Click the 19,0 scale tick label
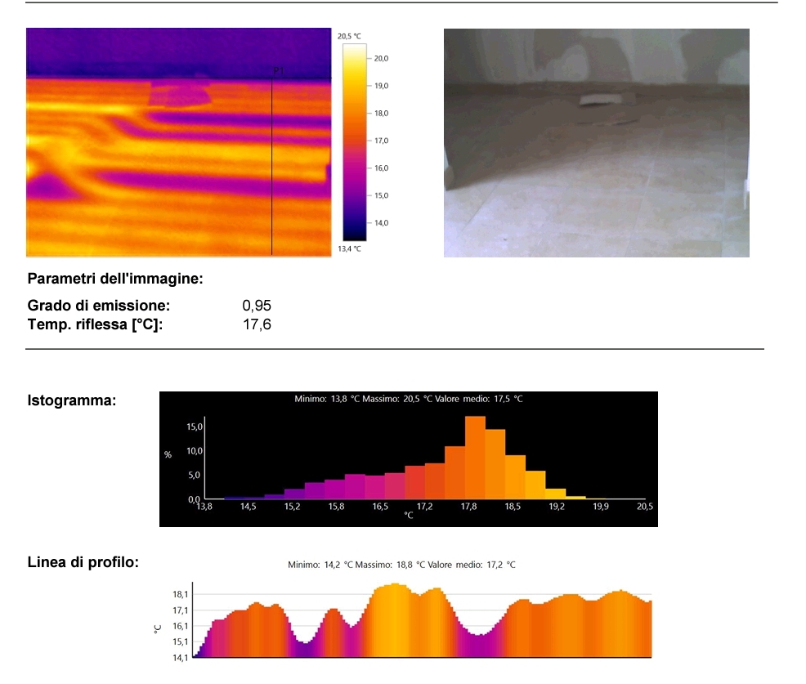Screen dimensions: 806x684 [x=381, y=86]
